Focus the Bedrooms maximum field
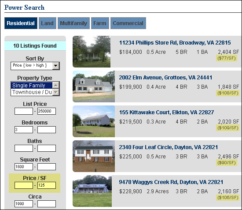The image size is (242, 210). click(47, 130)
